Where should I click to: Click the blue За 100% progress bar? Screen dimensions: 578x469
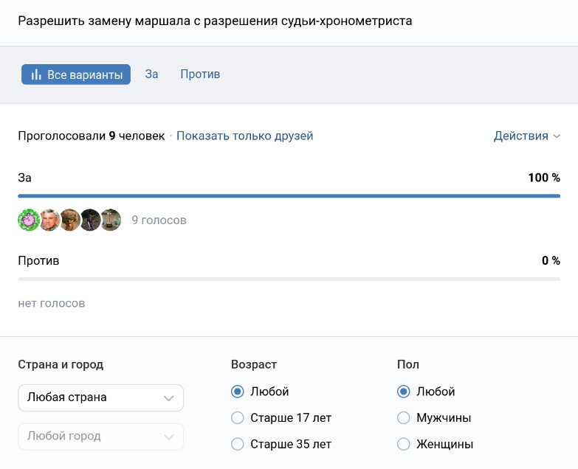289,196
